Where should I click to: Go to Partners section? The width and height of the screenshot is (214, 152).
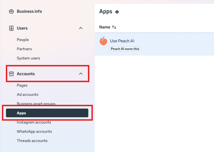point(24,49)
